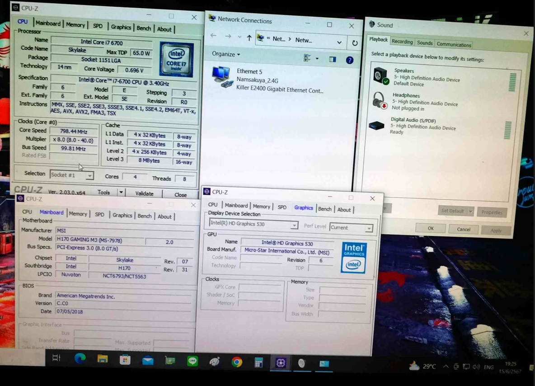The height and width of the screenshot is (386, 535).
Task: Click the Validate button in CPU-Z
Action: [144, 193]
